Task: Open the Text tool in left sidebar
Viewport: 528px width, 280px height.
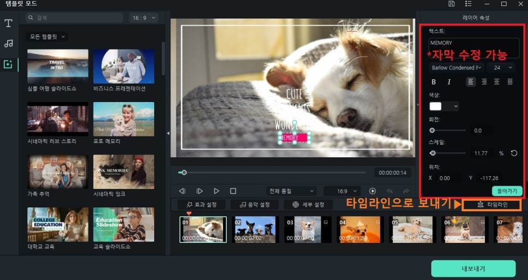Action: point(8,23)
